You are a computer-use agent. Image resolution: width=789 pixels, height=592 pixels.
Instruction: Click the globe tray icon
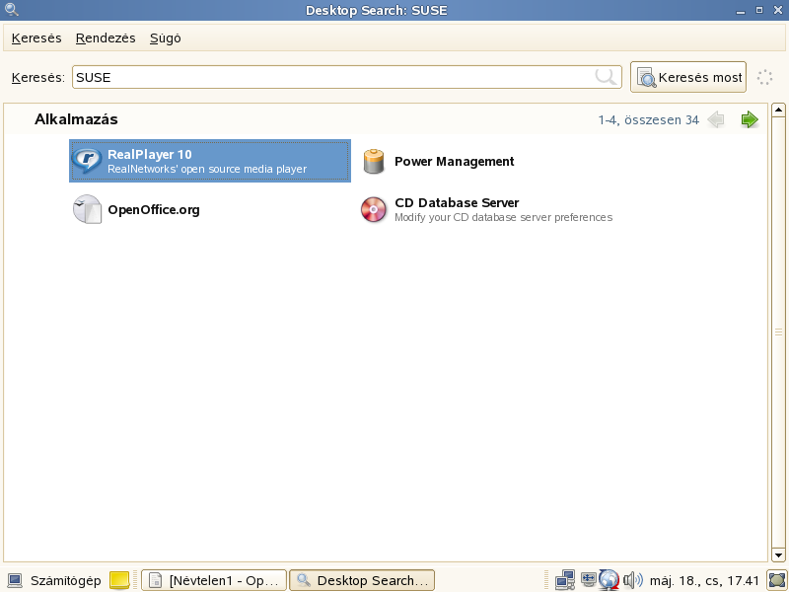tap(609, 580)
